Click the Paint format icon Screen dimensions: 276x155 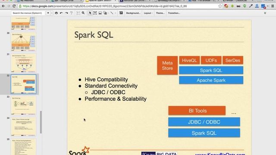click(72, 13)
